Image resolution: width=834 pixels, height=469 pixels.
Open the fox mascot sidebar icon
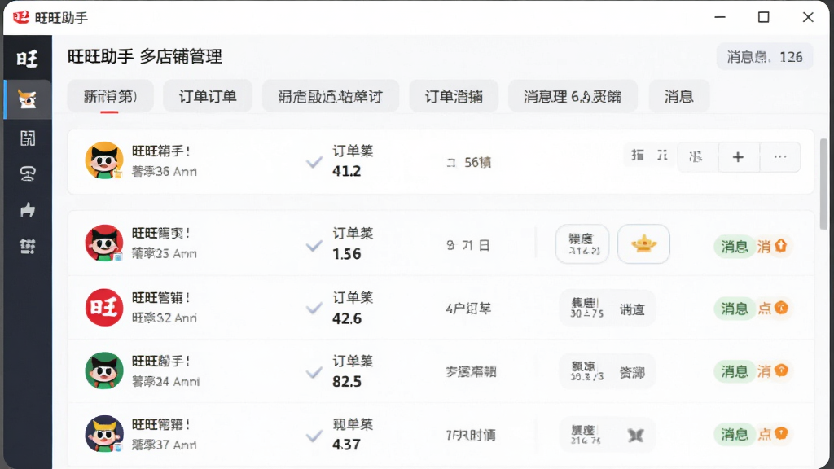27,99
